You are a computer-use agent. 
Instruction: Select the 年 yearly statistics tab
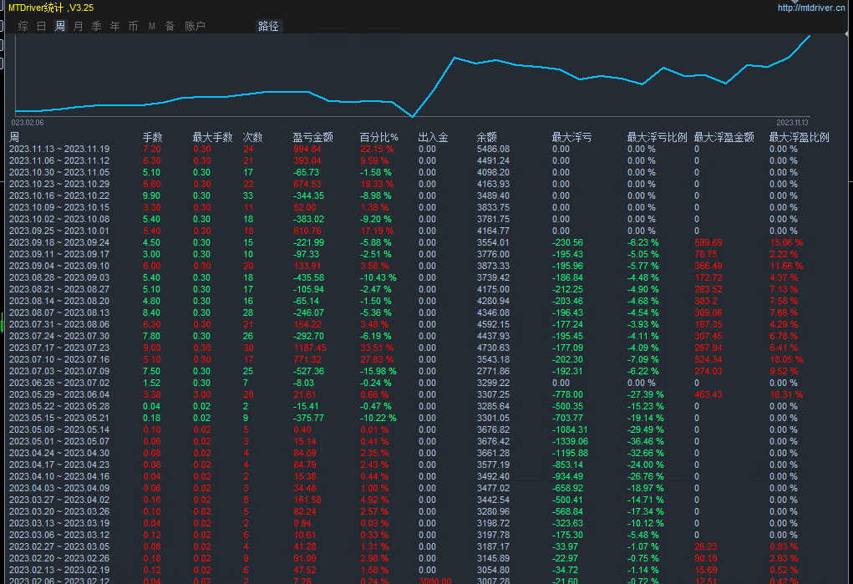114,26
